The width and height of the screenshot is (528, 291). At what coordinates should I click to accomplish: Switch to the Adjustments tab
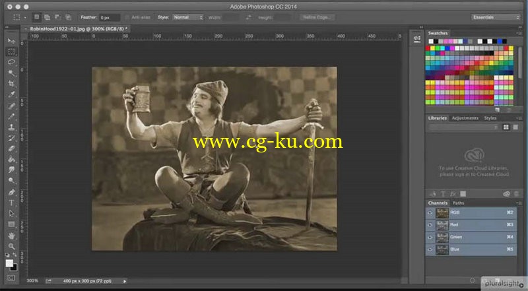pyautogui.click(x=465, y=118)
